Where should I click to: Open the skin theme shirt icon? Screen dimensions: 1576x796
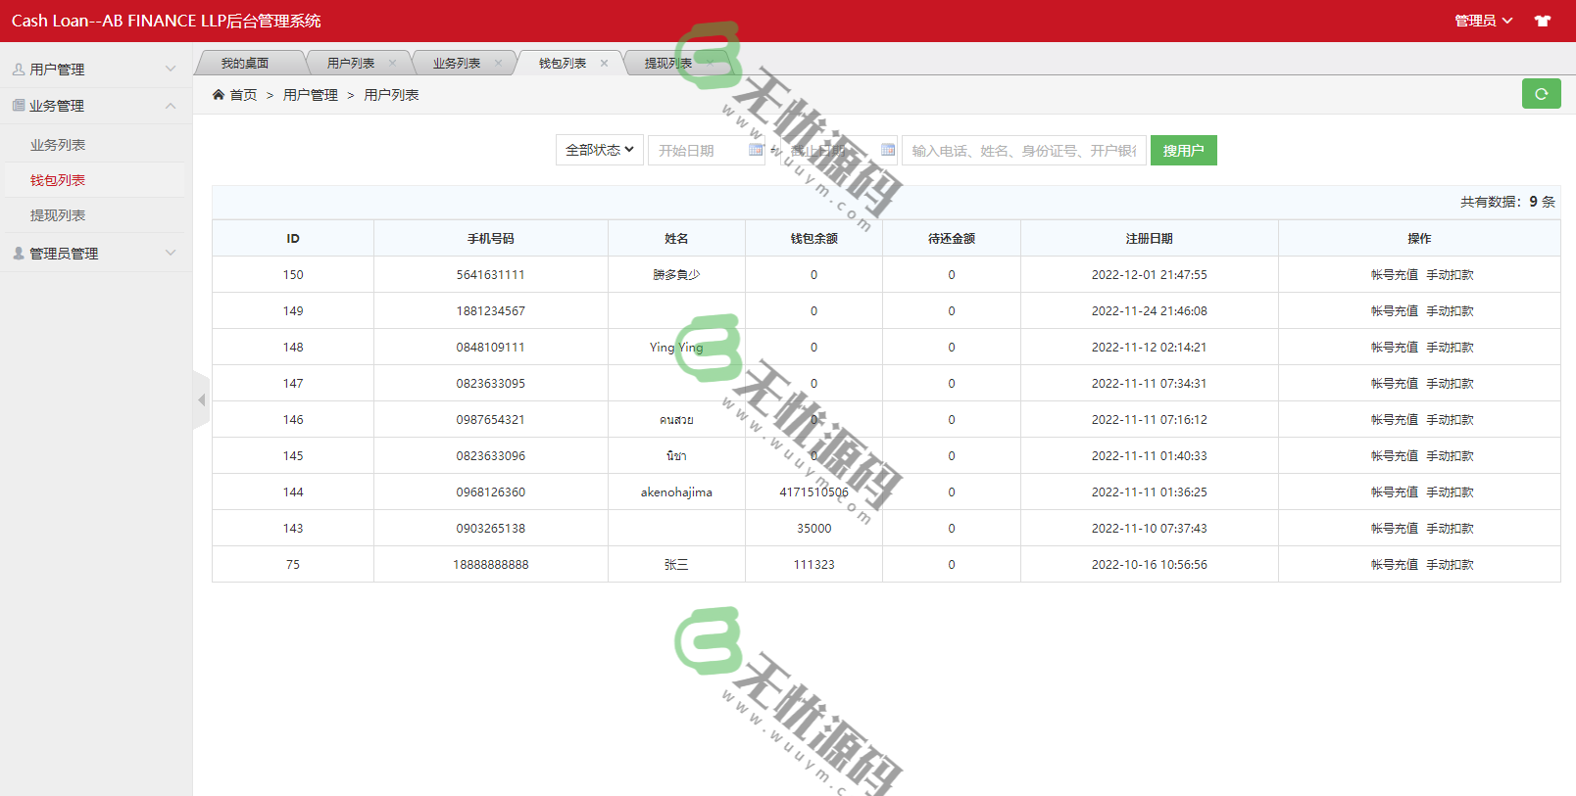1543,21
